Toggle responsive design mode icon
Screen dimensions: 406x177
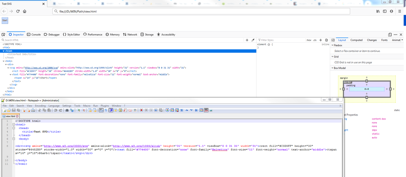click(x=390, y=35)
